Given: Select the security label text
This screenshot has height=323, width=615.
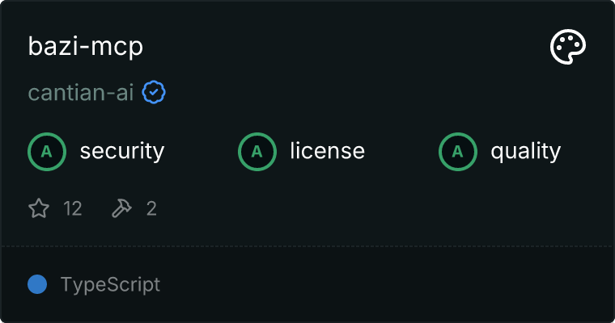Looking at the screenshot, I should [122, 151].
